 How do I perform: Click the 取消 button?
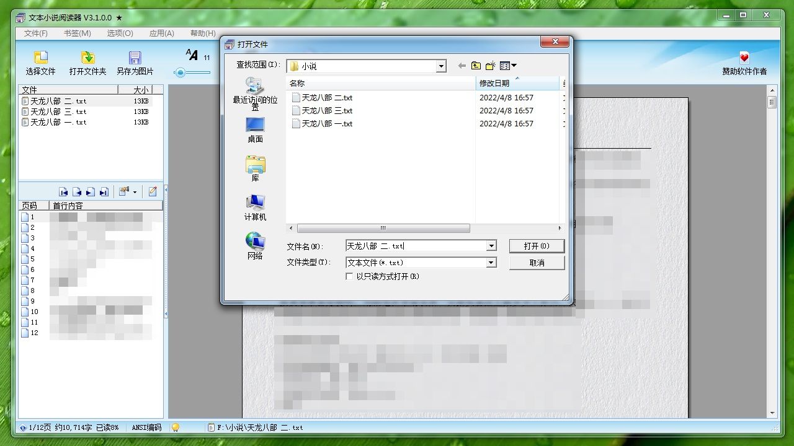tap(537, 263)
